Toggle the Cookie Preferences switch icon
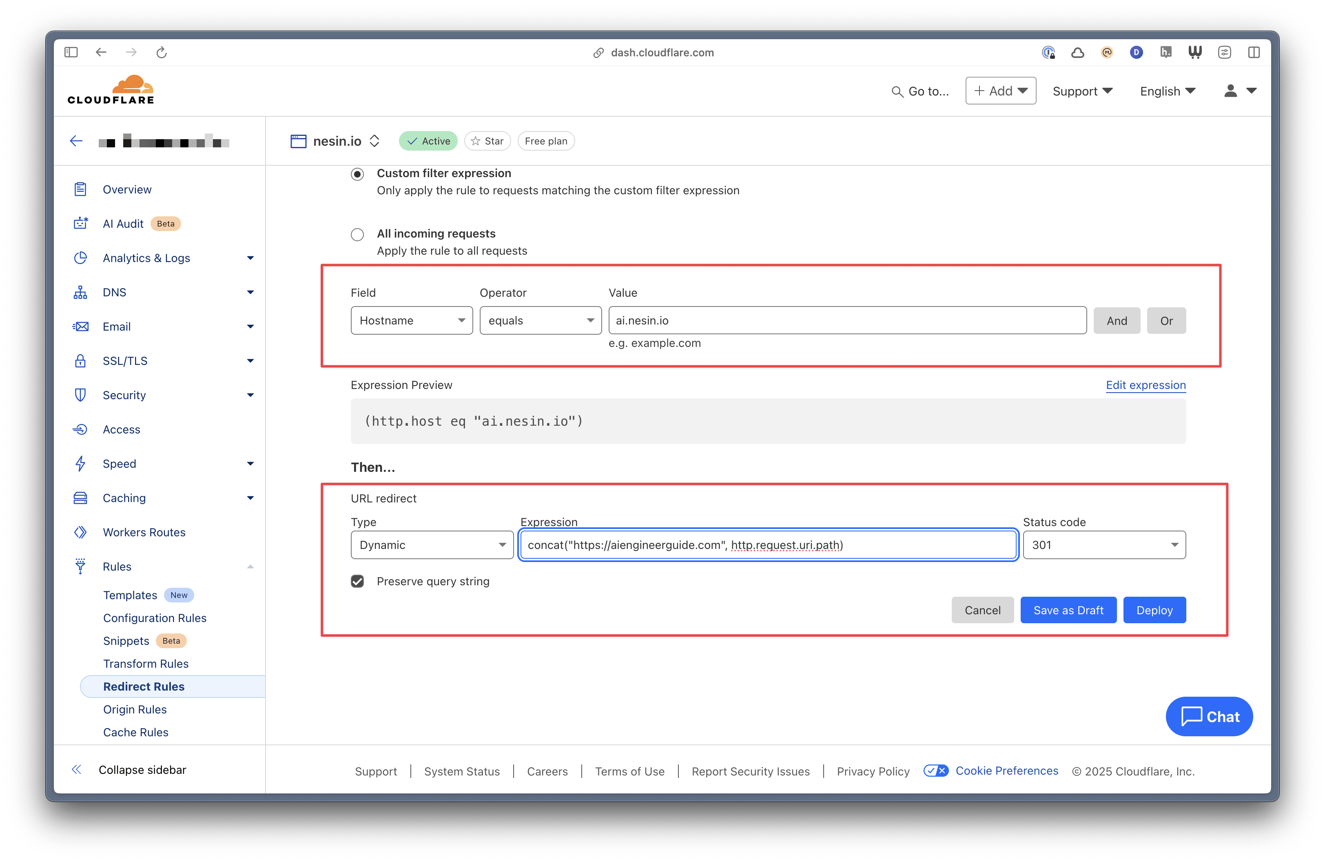The width and height of the screenshot is (1325, 862). [x=935, y=771]
